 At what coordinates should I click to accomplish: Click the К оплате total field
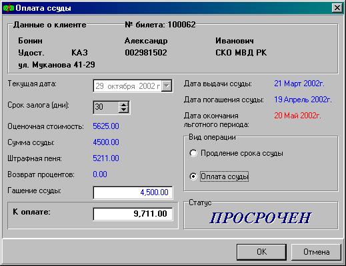(133, 214)
